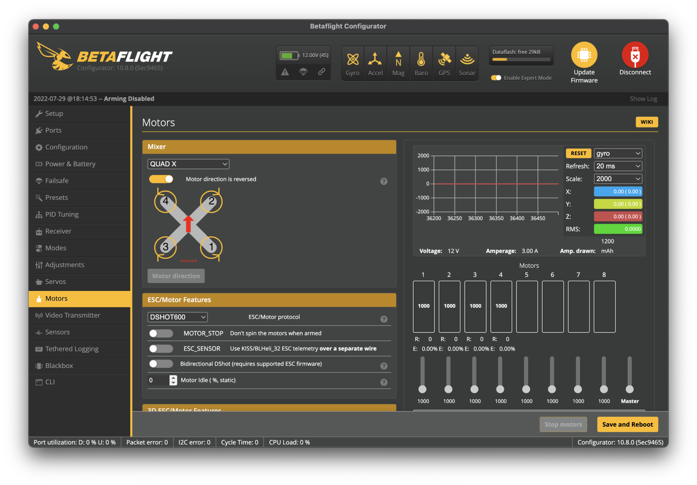The height and width of the screenshot is (485, 697).
Task: Click the Master motor slider handle
Action: point(630,389)
